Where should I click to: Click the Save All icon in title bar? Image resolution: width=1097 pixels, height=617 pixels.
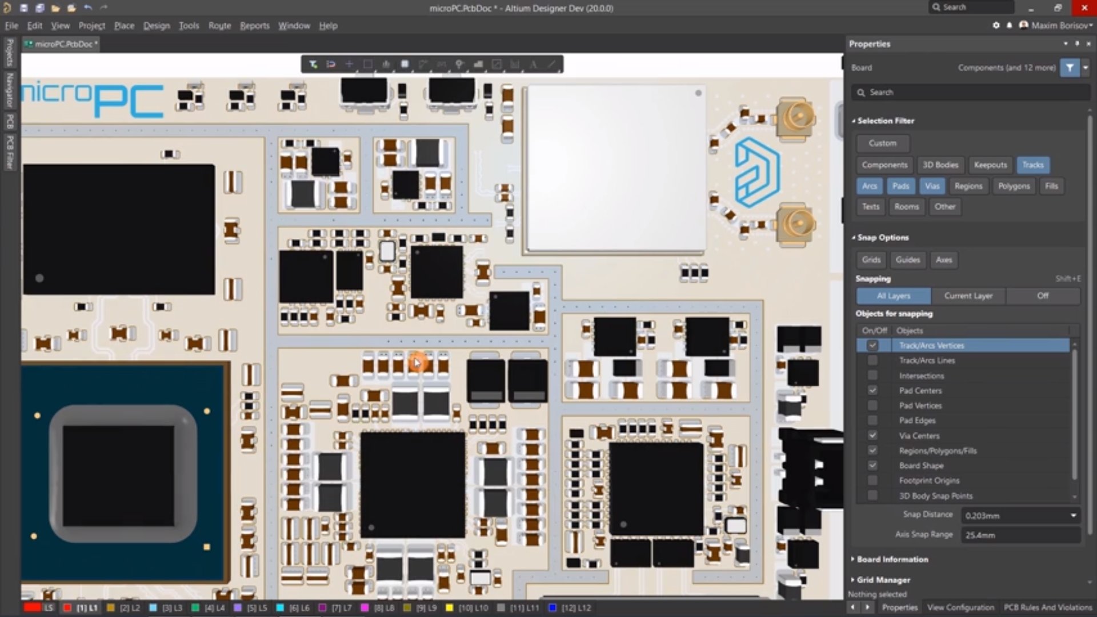click(x=40, y=8)
